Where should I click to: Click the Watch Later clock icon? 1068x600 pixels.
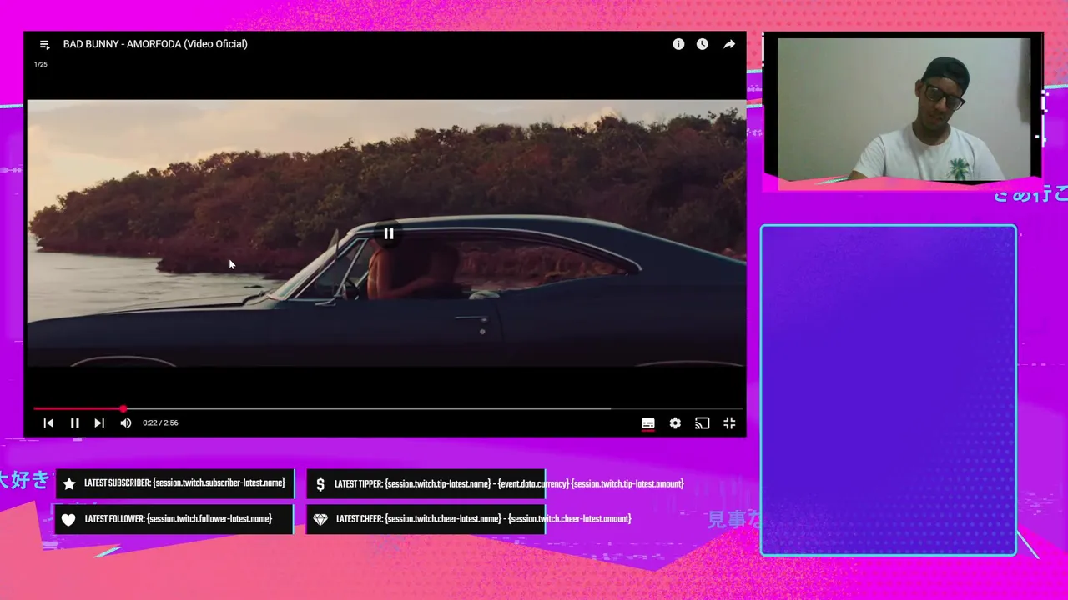(x=703, y=44)
